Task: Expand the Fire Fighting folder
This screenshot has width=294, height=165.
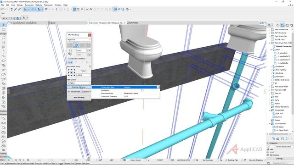Action: pyautogui.click(x=271, y=70)
